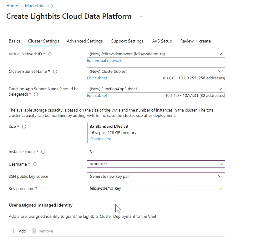Click the User assigned managed identity heading

[41, 205]
